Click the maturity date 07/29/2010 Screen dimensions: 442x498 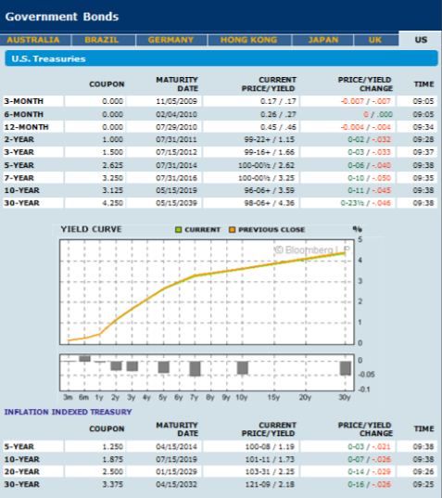pos(176,127)
